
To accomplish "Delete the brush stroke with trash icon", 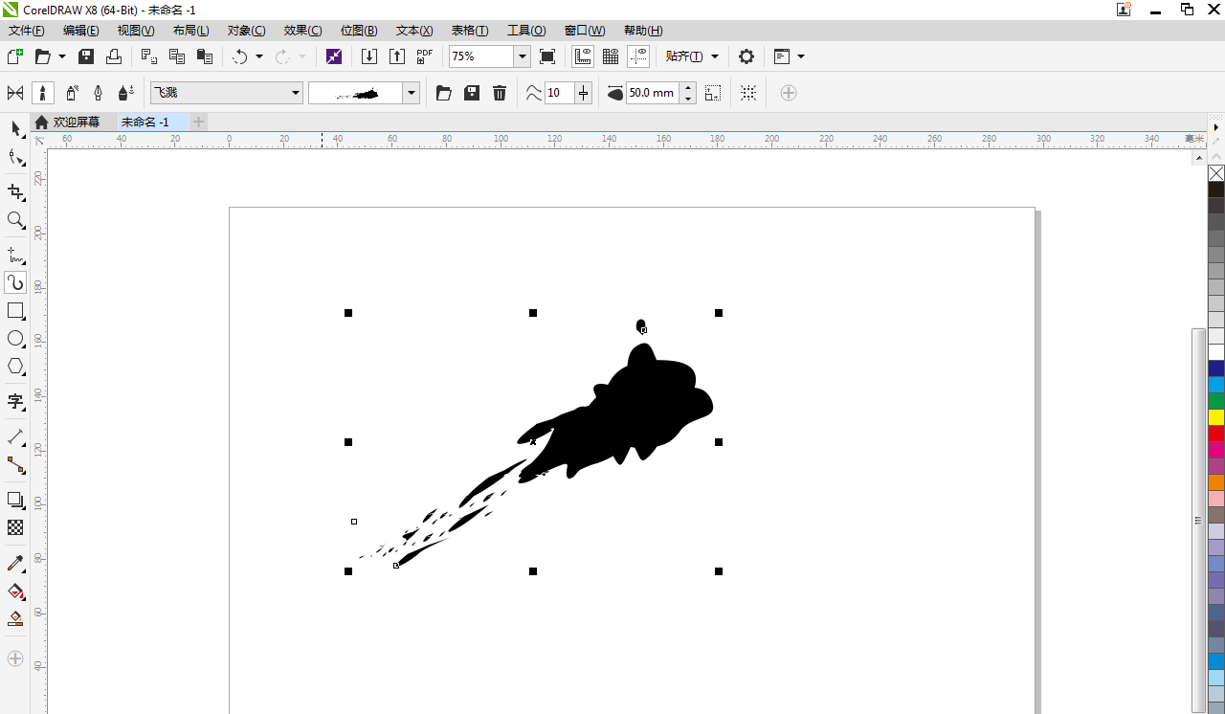I will point(500,93).
